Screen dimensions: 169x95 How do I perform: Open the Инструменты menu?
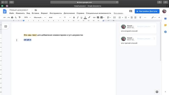point(56,13)
